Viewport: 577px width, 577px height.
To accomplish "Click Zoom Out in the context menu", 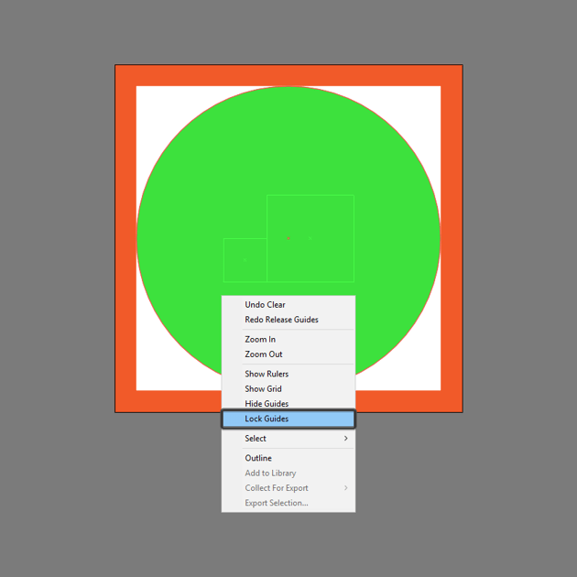I will 288,354.
